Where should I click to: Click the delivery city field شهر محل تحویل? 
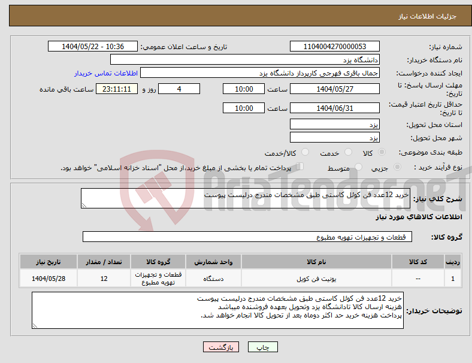(x=335, y=137)
